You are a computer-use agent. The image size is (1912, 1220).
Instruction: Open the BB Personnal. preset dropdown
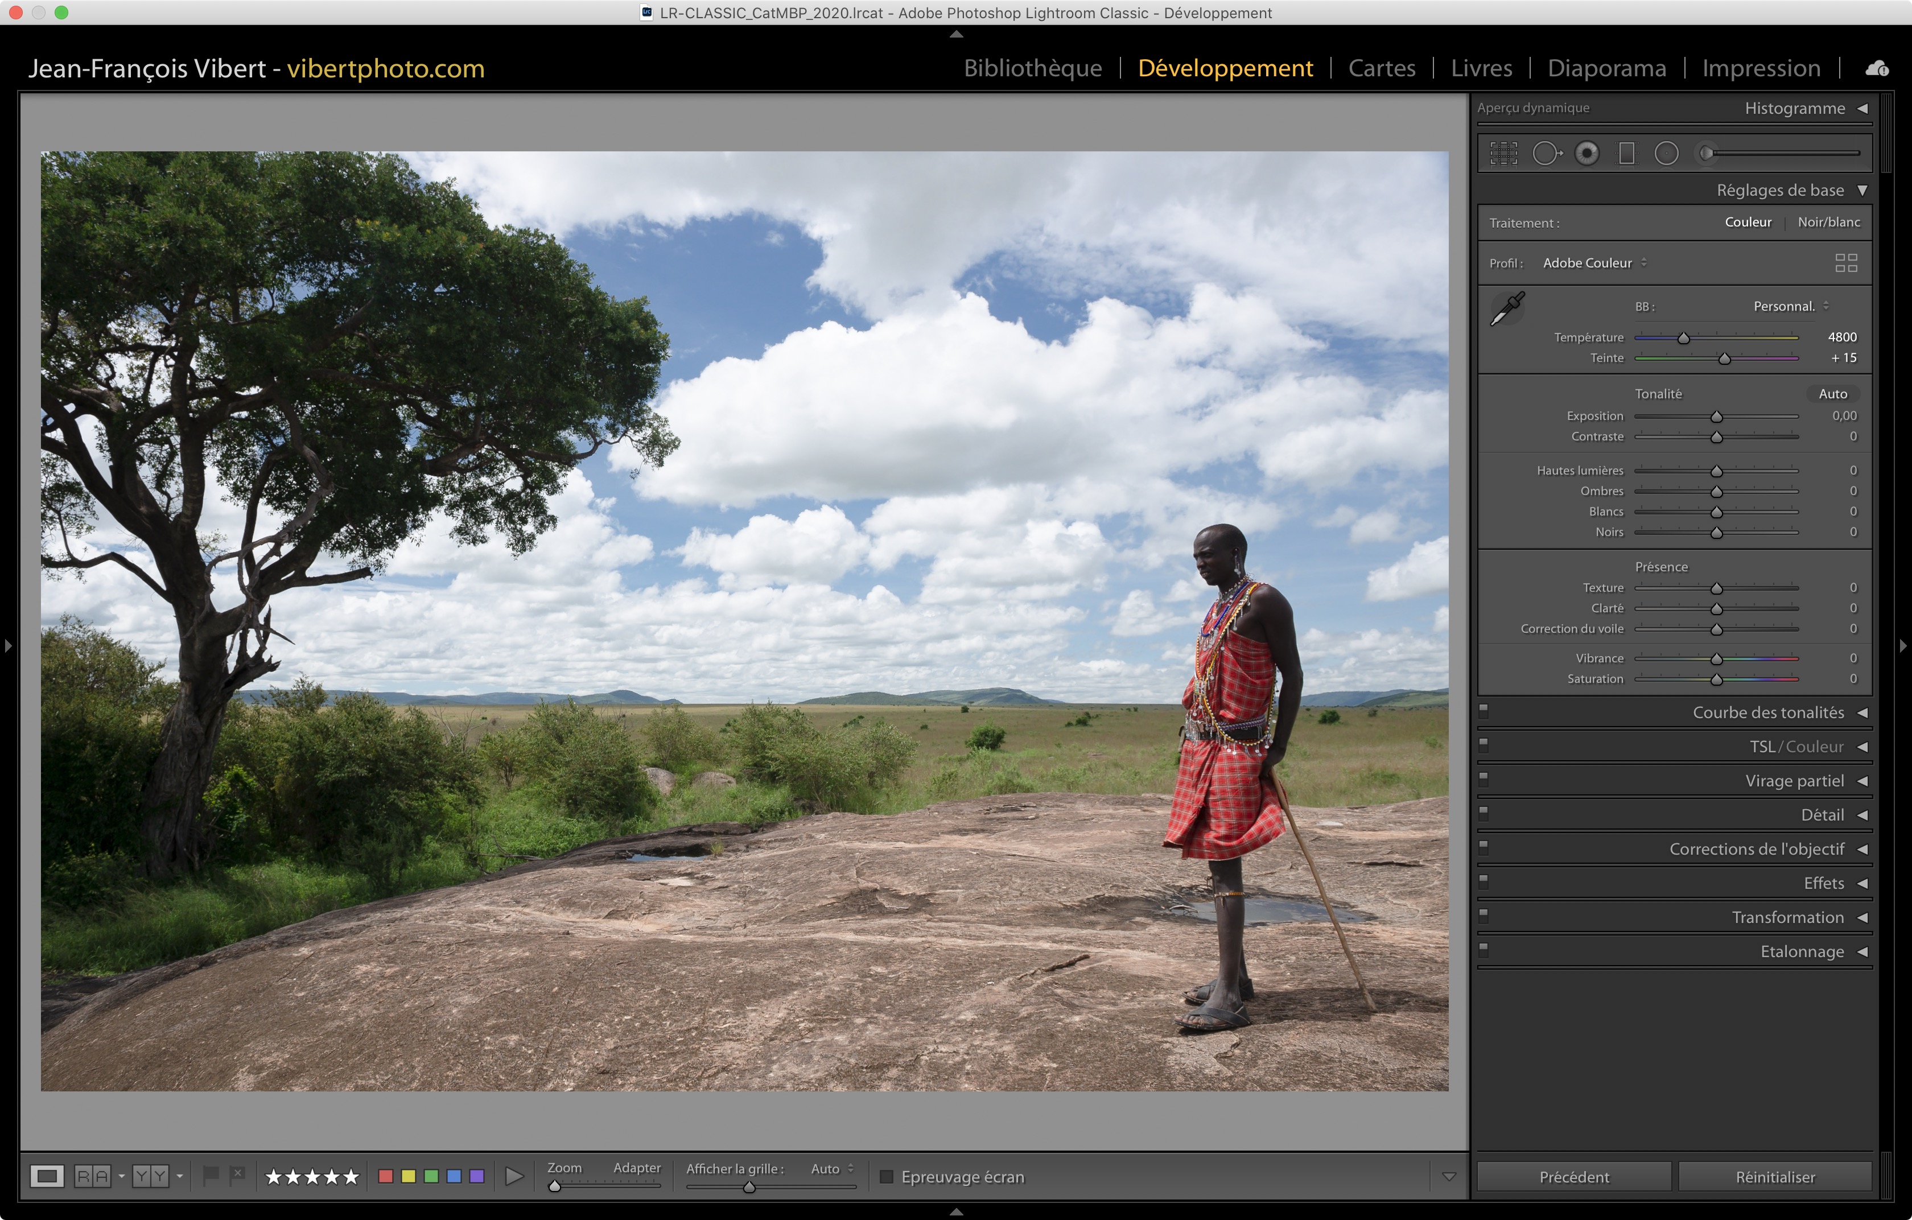point(1791,306)
